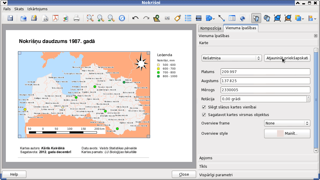
Task: Click the Close button at the bottom
Action: click(x=184, y=174)
